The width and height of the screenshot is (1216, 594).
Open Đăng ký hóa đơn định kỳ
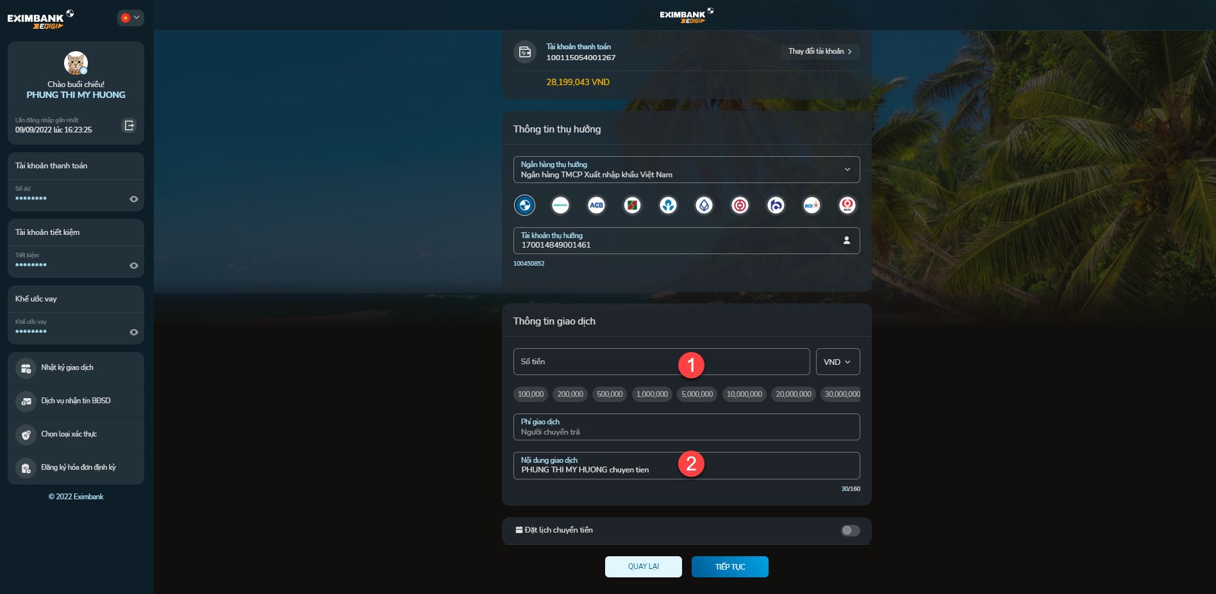point(78,468)
